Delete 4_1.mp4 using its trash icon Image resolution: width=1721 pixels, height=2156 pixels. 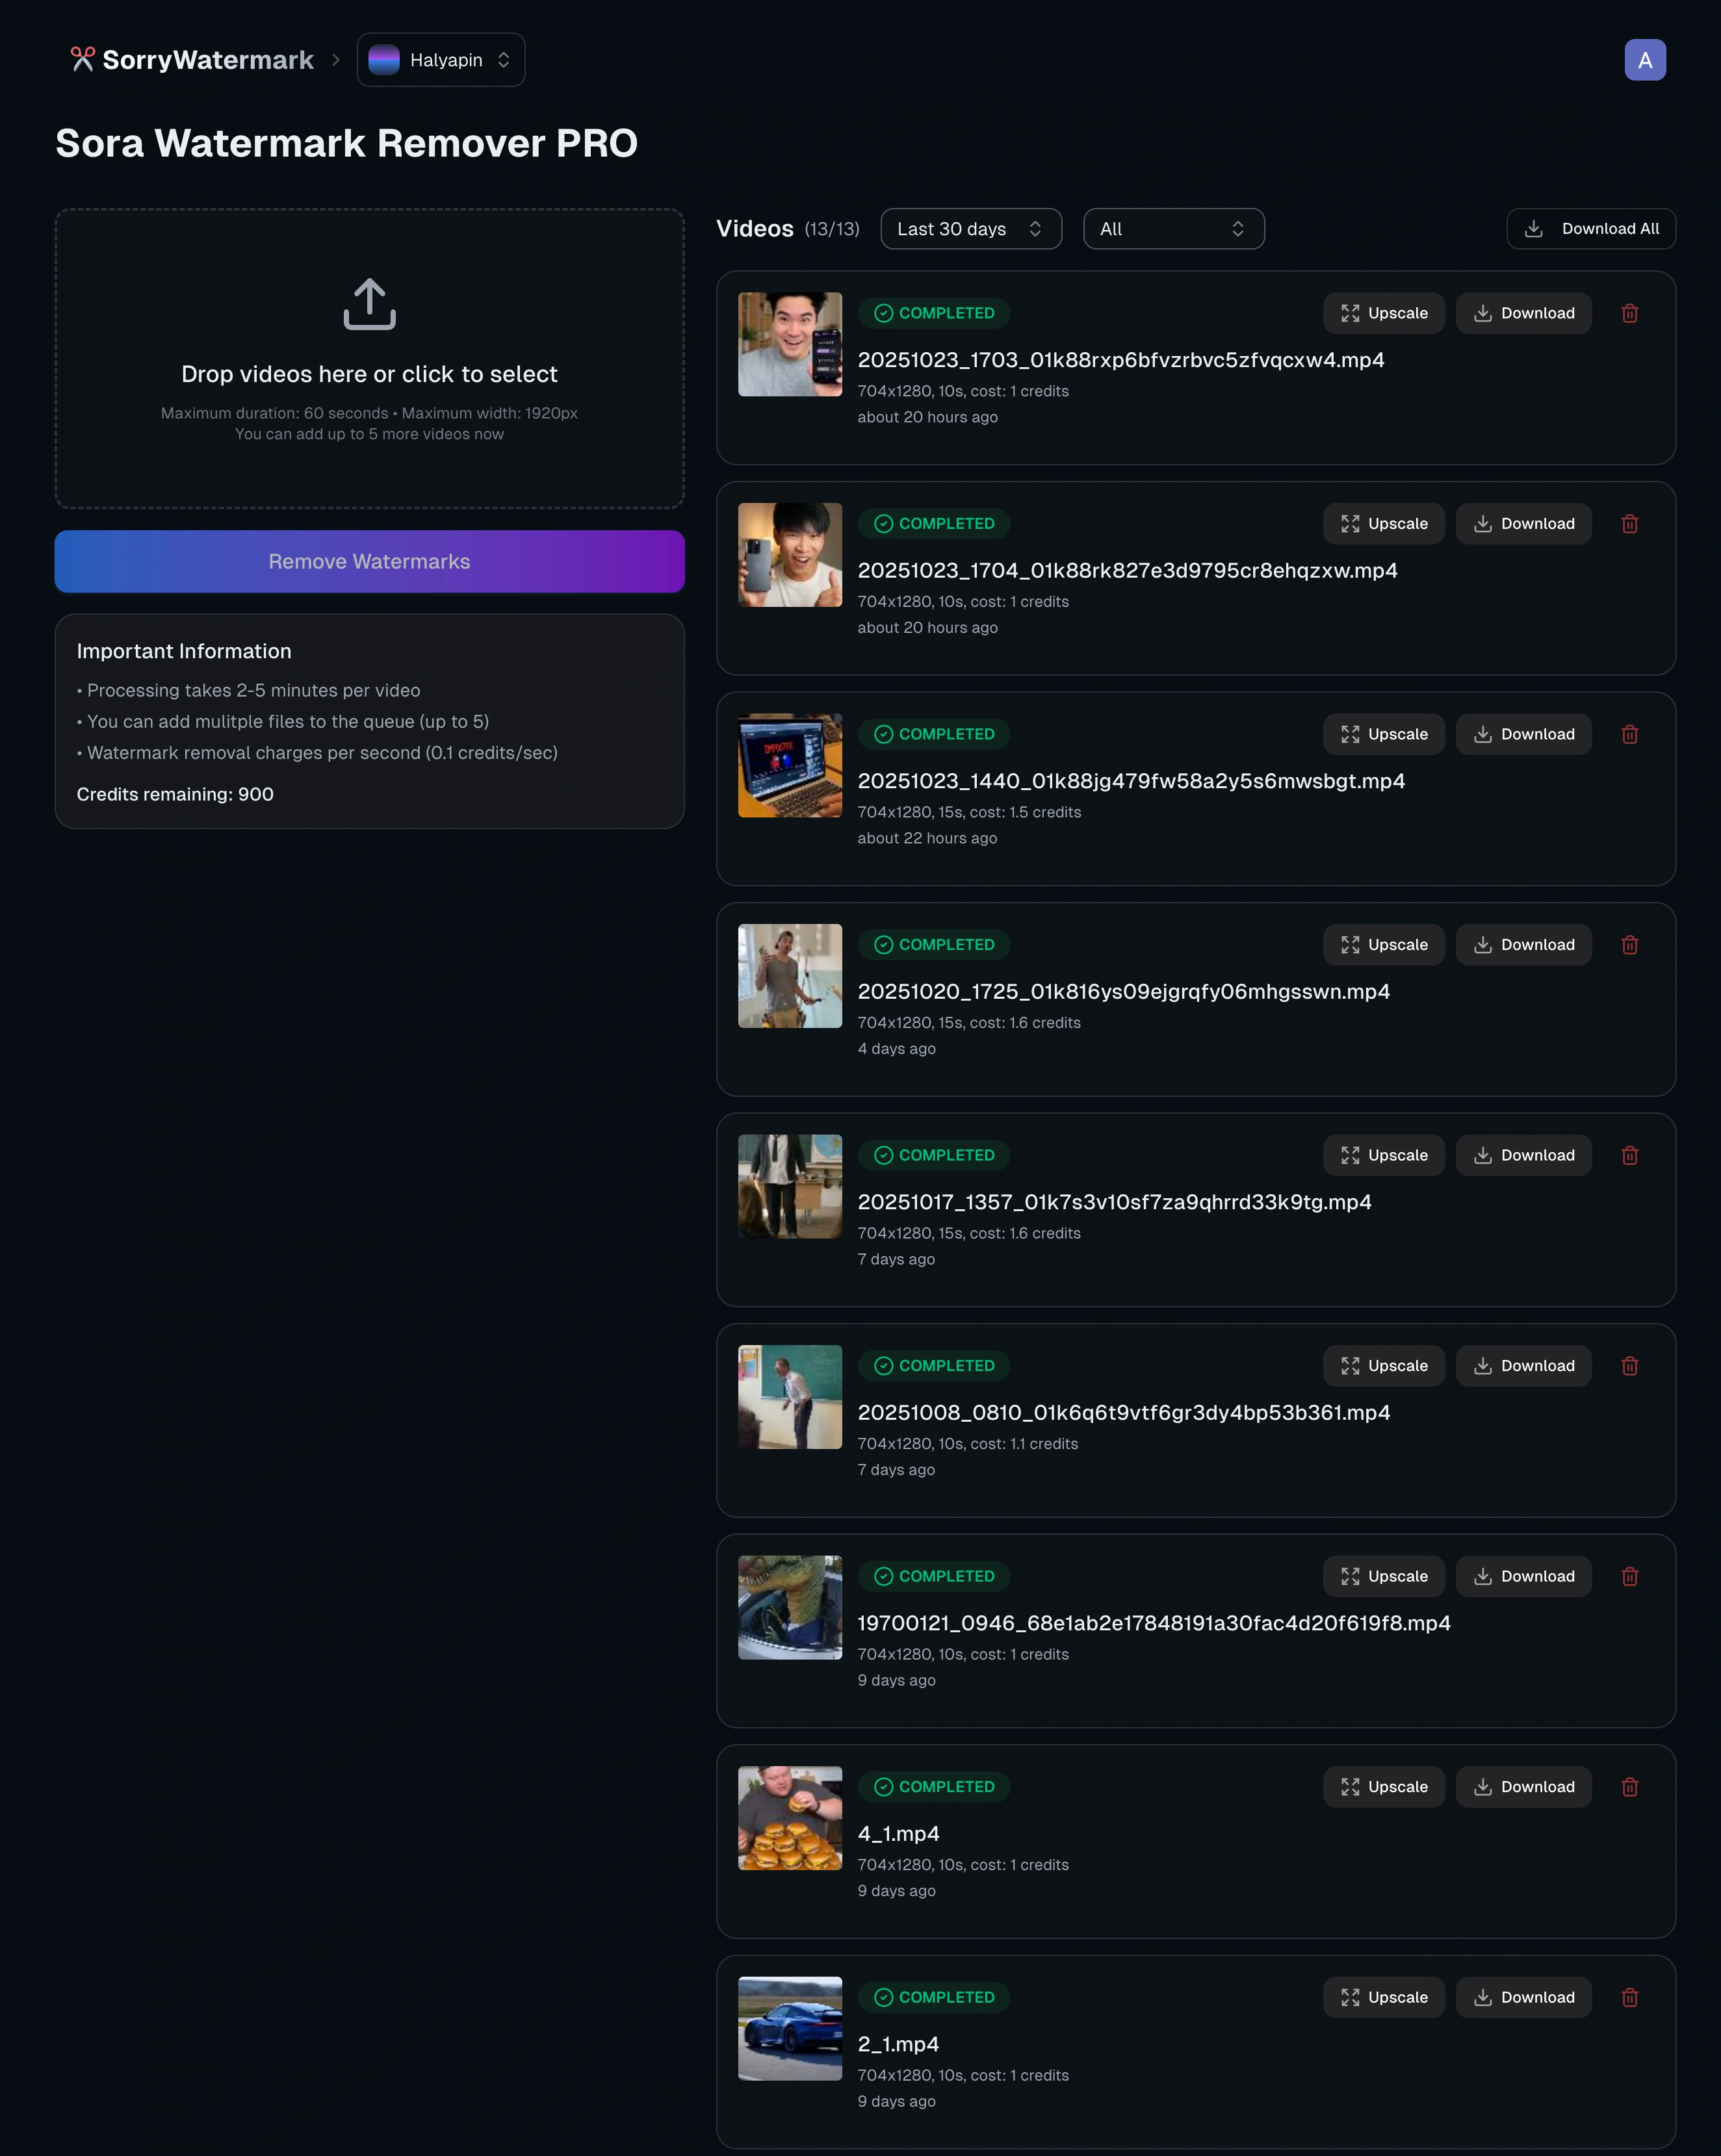tap(1630, 1787)
